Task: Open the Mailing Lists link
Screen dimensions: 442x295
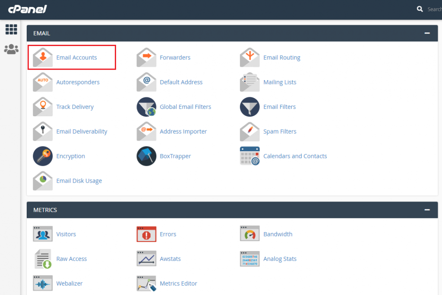Action: [x=280, y=82]
